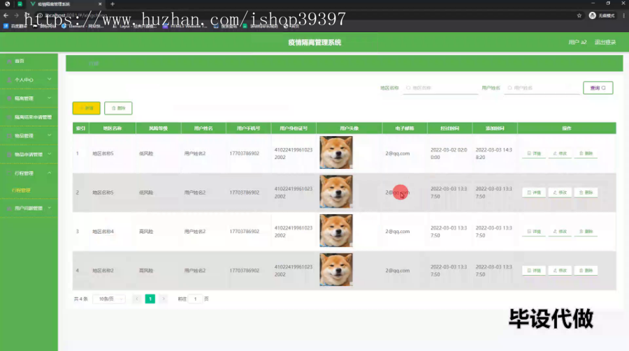Screen dimensions: 629x351
Task: Click the 2022-03-02 经过时间 cell in row 1
Action: (449, 154)
